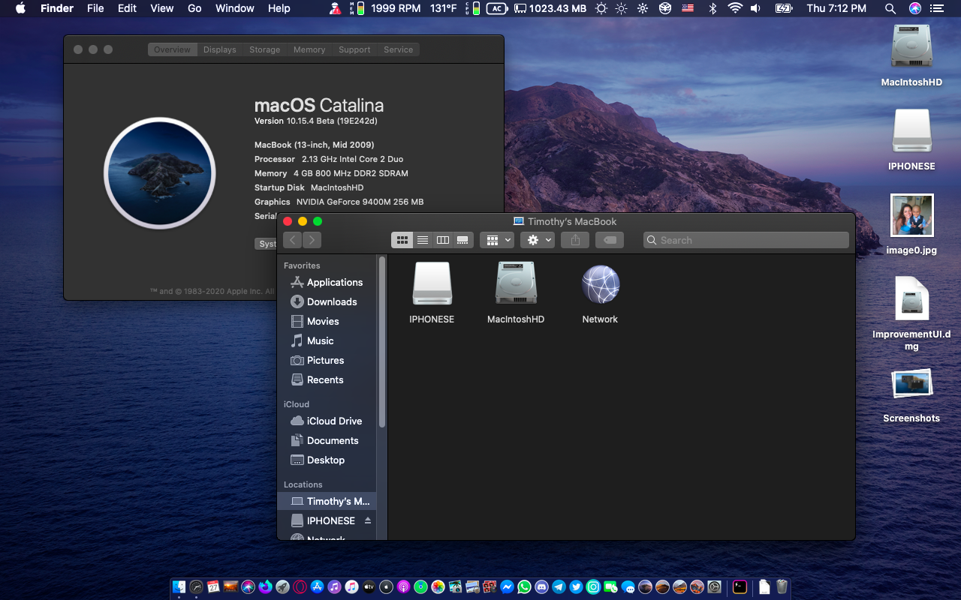Switch to the Storage tab
This screenshot has height=600, width=961.
(264, 49)
